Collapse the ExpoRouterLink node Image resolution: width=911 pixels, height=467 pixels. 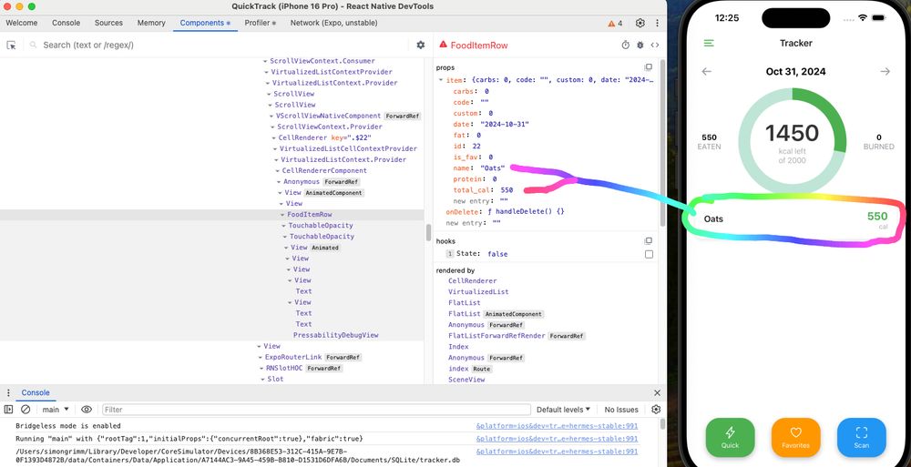tap(261, 358)
